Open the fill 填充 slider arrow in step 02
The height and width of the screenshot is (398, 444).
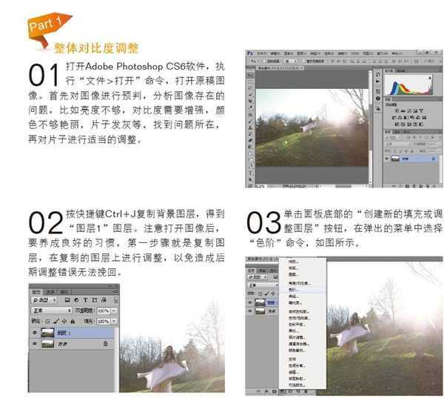tap(114, 322)
